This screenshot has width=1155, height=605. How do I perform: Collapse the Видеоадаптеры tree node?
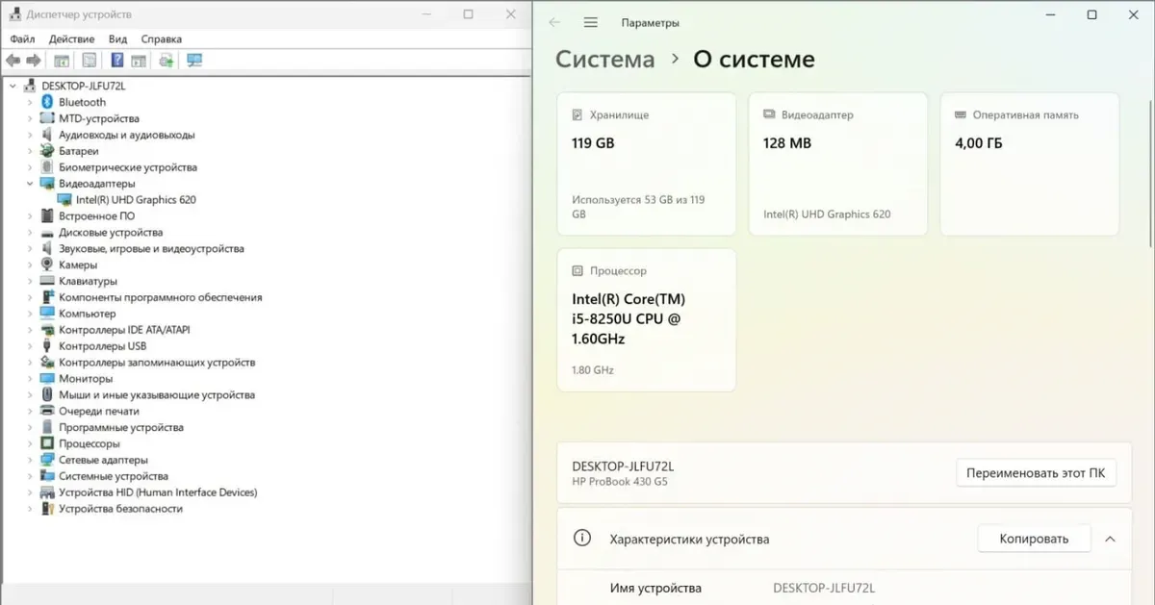(x=30, y=184)
